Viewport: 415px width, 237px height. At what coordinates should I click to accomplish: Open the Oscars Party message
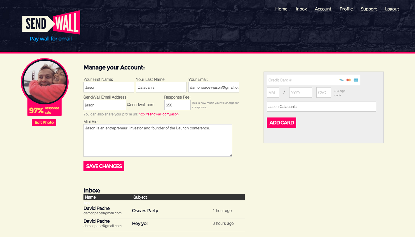click(145, 211)
